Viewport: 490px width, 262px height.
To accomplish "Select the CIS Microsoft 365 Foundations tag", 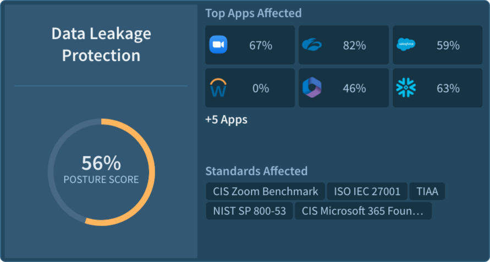I will coord(363,211).
